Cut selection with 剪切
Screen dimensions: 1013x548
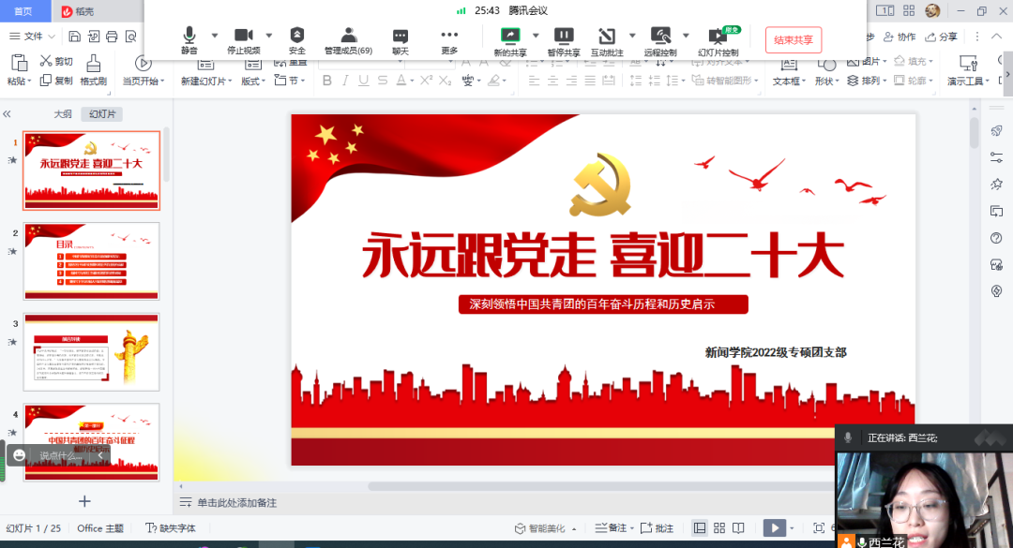[56, 61]
